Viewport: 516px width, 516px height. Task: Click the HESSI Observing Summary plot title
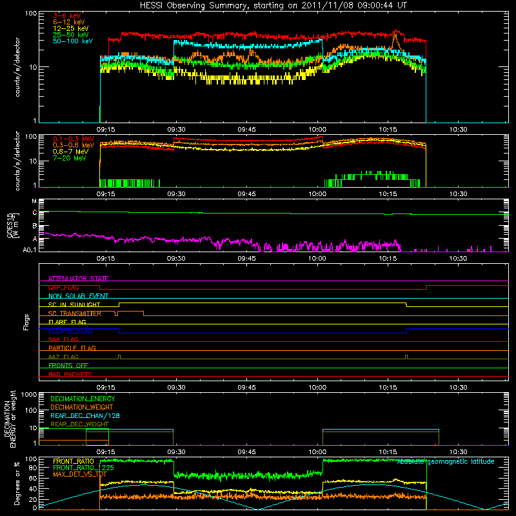pos(273,6)
